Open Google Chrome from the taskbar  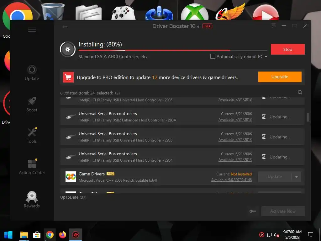[50, 235]
